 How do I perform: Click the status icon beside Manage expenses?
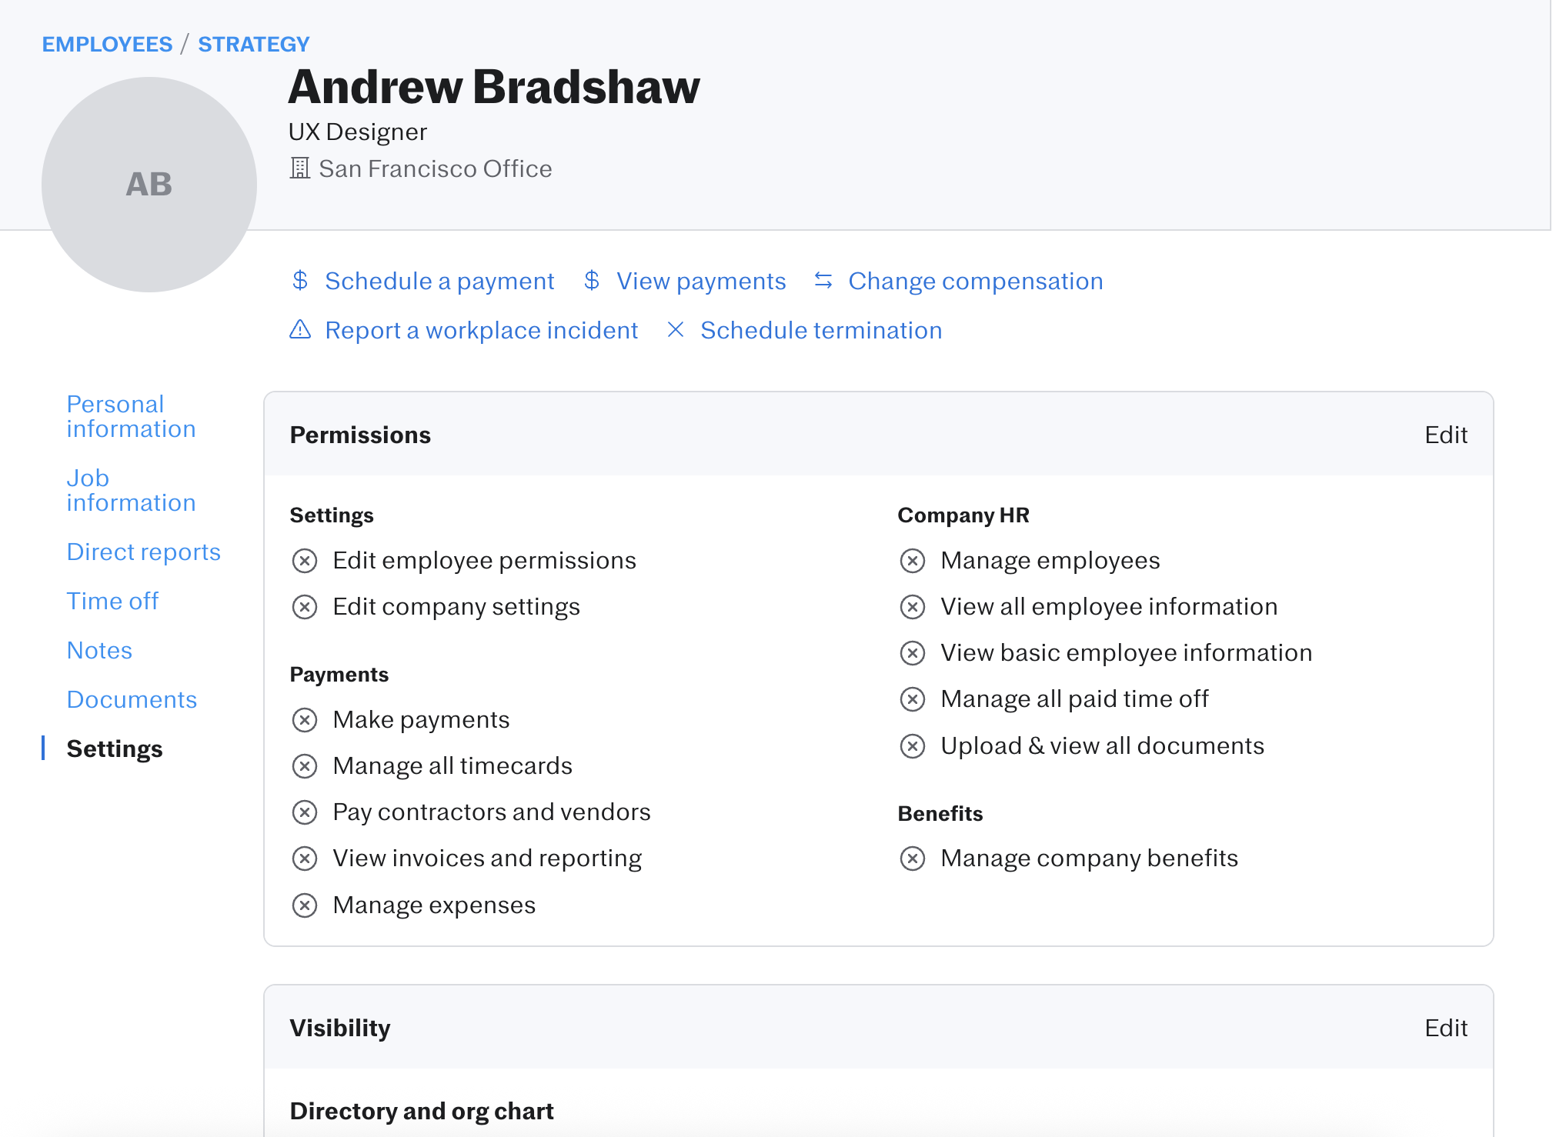point(305,905)
